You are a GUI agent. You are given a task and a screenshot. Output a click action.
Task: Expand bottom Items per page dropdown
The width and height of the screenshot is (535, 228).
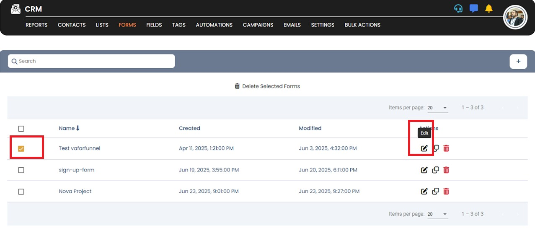click(x=437, y=214)
